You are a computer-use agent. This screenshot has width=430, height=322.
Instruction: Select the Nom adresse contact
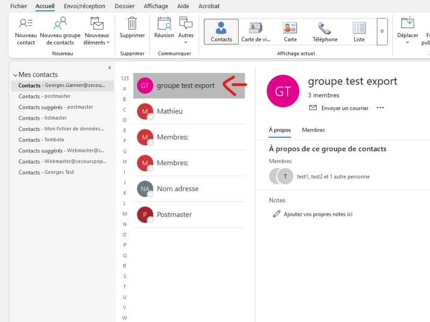point(189,189)
